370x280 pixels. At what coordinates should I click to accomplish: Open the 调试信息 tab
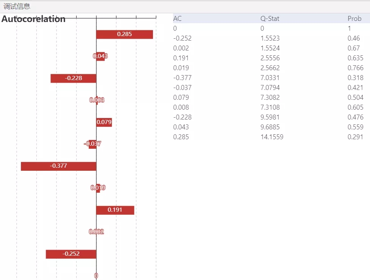coord(17,6)
